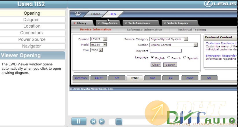Screen dimensions: 238x127
Task: Click the Viewer Opening heading
Action: 21,55
